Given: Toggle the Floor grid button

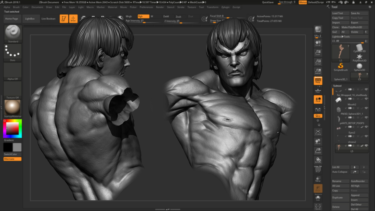Looking at the screenshot, I should pyautogui.click(x=318, y=90).
